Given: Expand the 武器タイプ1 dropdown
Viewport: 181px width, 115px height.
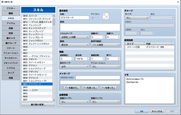Looking at the screenshot, I should [74, 102].
